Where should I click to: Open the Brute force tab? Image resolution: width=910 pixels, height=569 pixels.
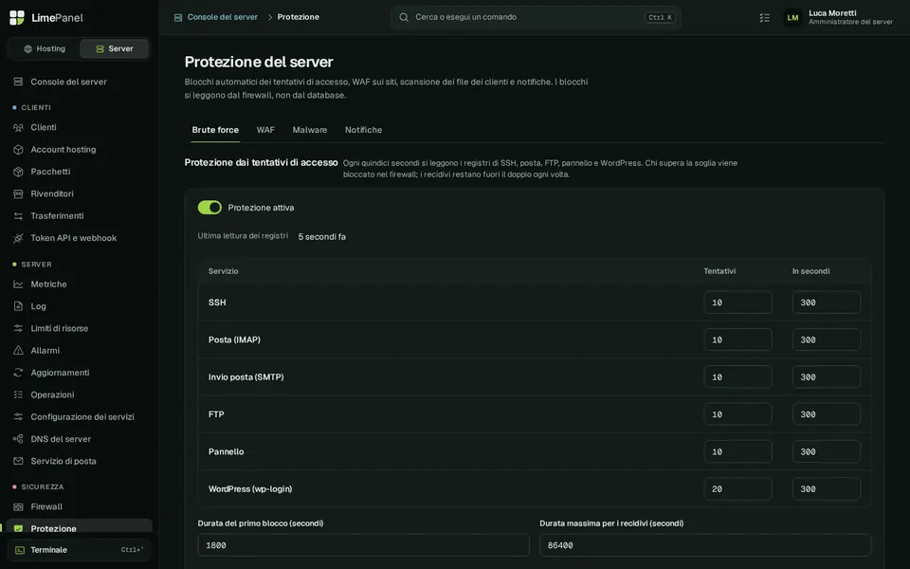pyautogui.click(x=215, y=130)
